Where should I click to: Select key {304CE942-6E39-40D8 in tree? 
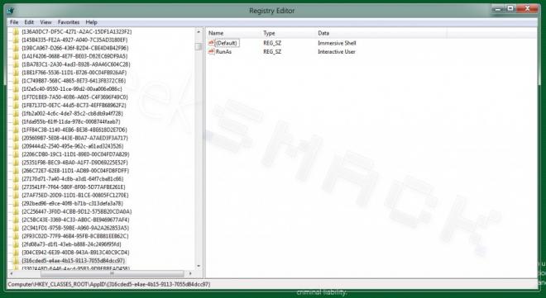coord(75,253)
